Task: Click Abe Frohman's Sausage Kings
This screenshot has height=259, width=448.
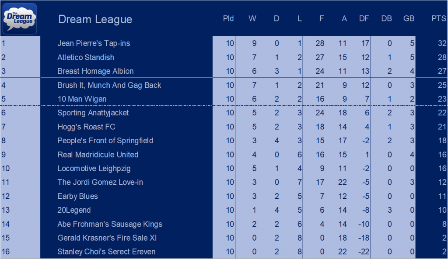Action: click(110, 224)
